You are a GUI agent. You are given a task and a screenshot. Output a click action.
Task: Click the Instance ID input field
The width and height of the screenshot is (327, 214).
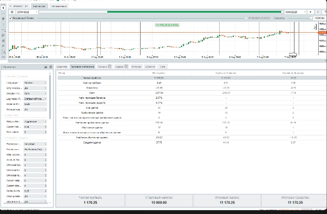pyautogui.click(x=35, y=104)
